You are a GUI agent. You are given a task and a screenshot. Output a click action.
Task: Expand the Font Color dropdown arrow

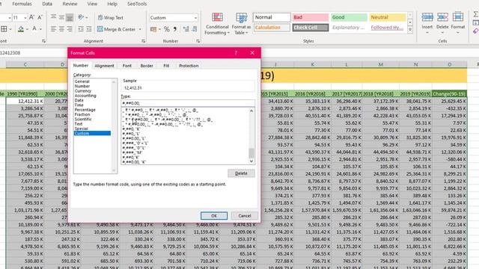tap(40, 29)
